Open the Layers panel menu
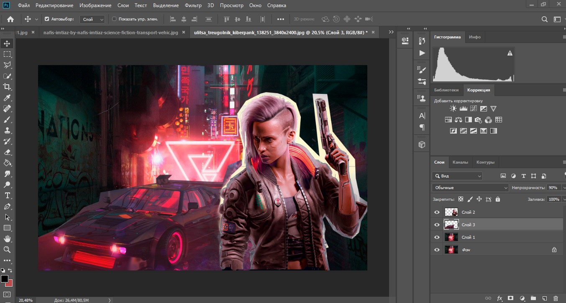Screen dimensions: 566x303 (x=563, y=162)
